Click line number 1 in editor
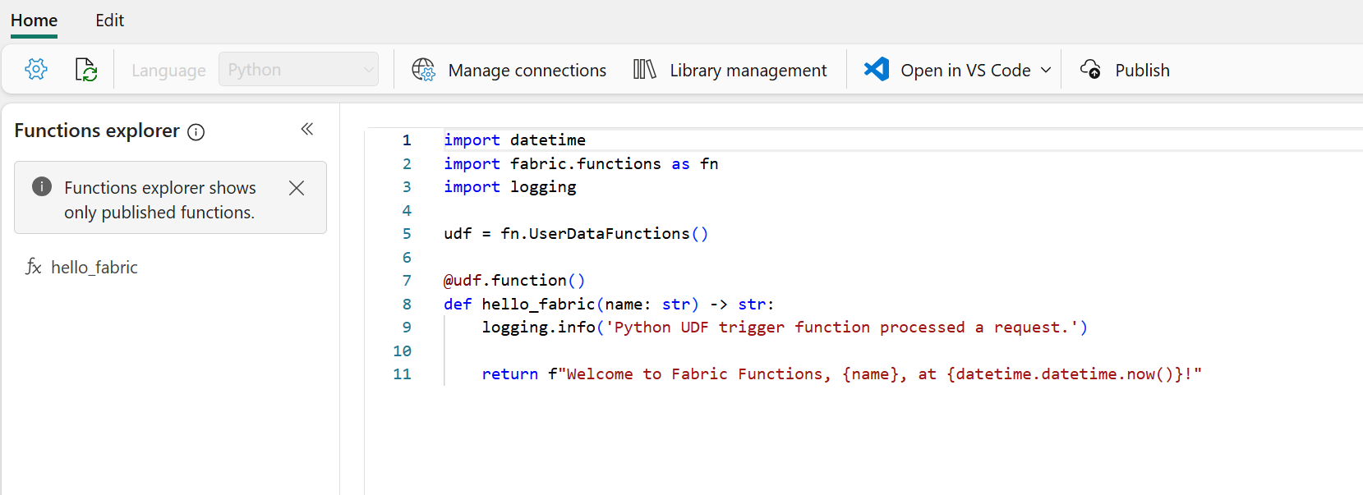The image size is (1363, 495). pos(407,140)
